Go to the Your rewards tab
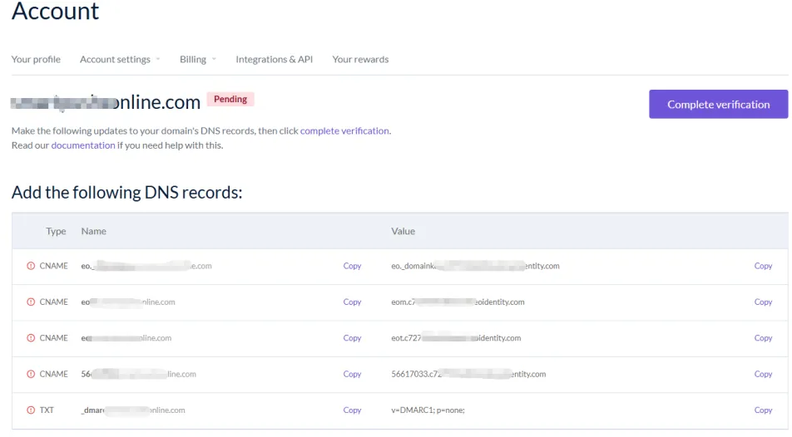792x437 pixels. pos(361,59)
